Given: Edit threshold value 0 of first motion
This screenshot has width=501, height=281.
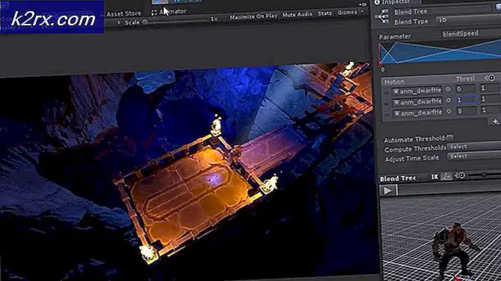Looking at the screenshot, I should [465, 89].
